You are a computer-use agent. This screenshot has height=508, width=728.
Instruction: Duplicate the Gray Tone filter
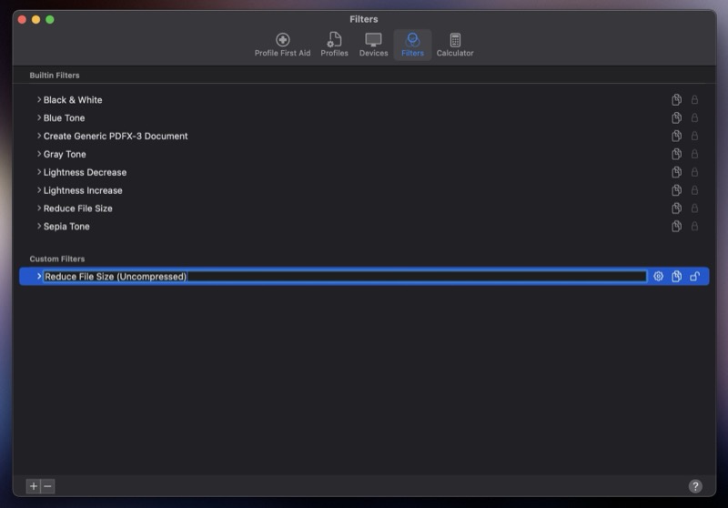tap(676, 154)
